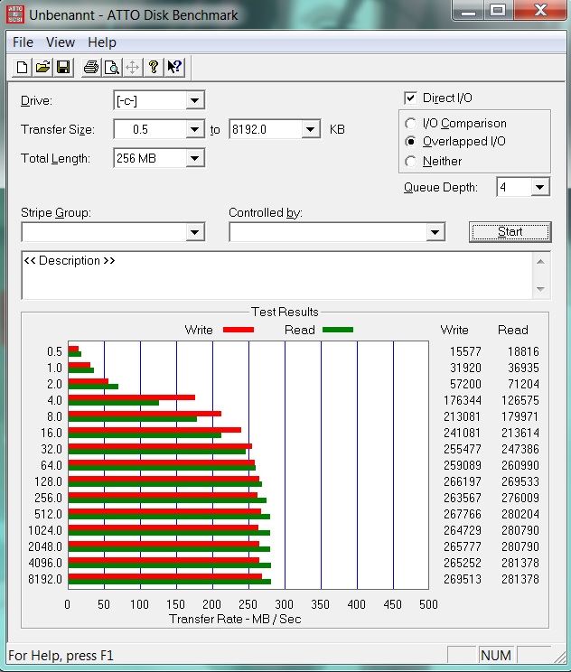Open Print Preview from the toolbar
The image size is (571, 672).
pos(112,67)
